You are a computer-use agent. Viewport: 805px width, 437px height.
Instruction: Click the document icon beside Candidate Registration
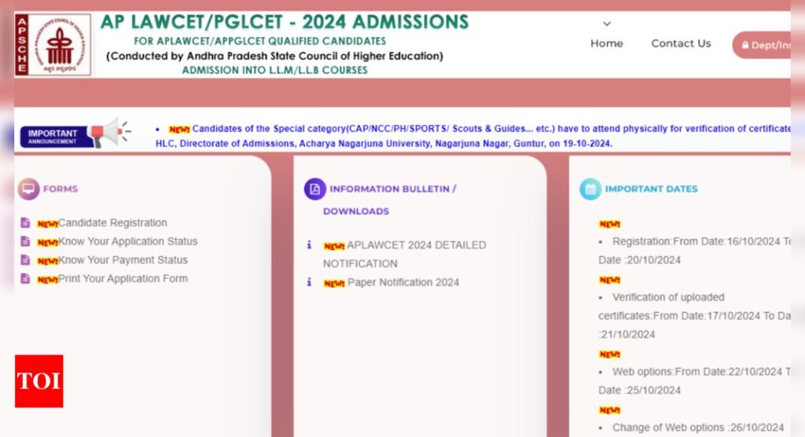pyautogui.click(x=25, y=222)
